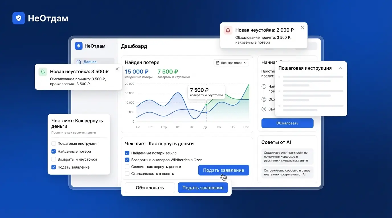Click the calendar icon in the chart filter
The width and height of the screenshot is (392, 218).
[x=217, y=62]
